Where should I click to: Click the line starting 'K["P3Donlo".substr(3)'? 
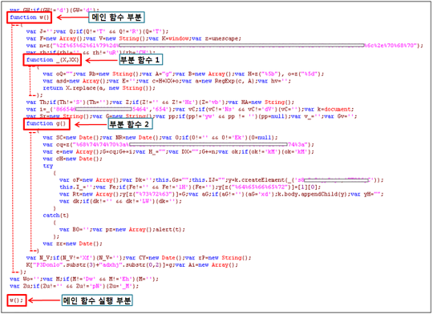point(132,265)
